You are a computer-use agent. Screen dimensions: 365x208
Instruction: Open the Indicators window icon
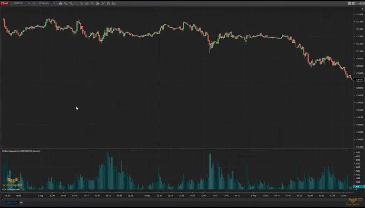pos(92,3)
